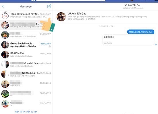Compose a new message with pencil icon

pos(49,6)
